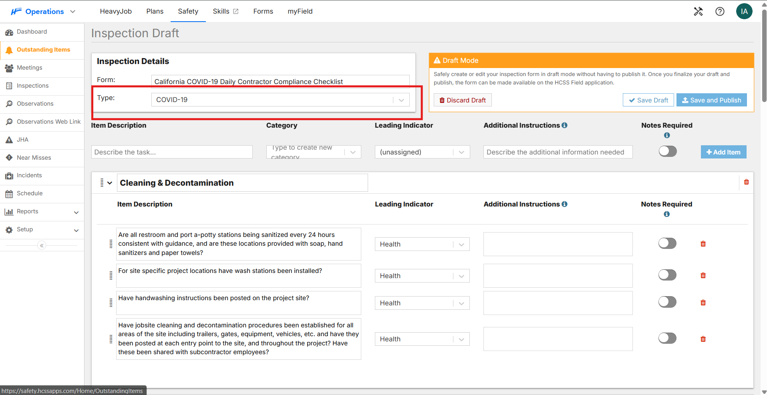
Task: Click the Save and Publish button
Action: coord(712,100)
